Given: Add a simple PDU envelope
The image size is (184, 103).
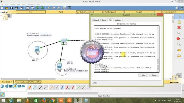Looking at the screenshot, I should pyautogui.click(x=179, y=50).
